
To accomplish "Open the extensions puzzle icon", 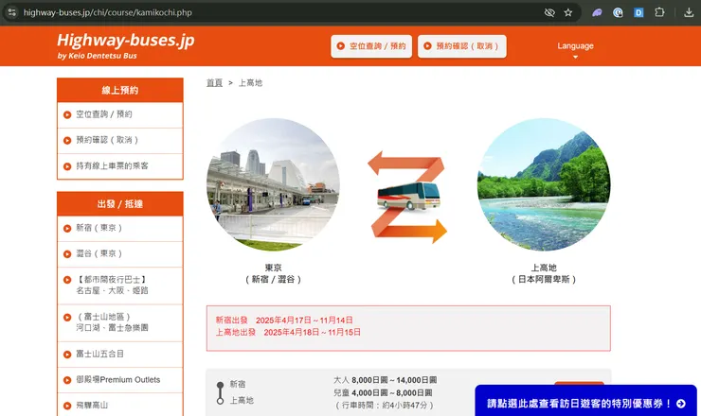I will click(x=660, y=12).
